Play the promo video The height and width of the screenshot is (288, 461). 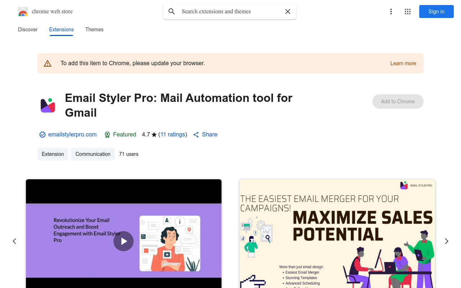click(x=124, y=241)
